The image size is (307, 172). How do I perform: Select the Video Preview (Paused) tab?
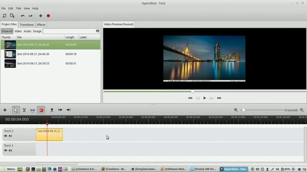tap(118, 24)
